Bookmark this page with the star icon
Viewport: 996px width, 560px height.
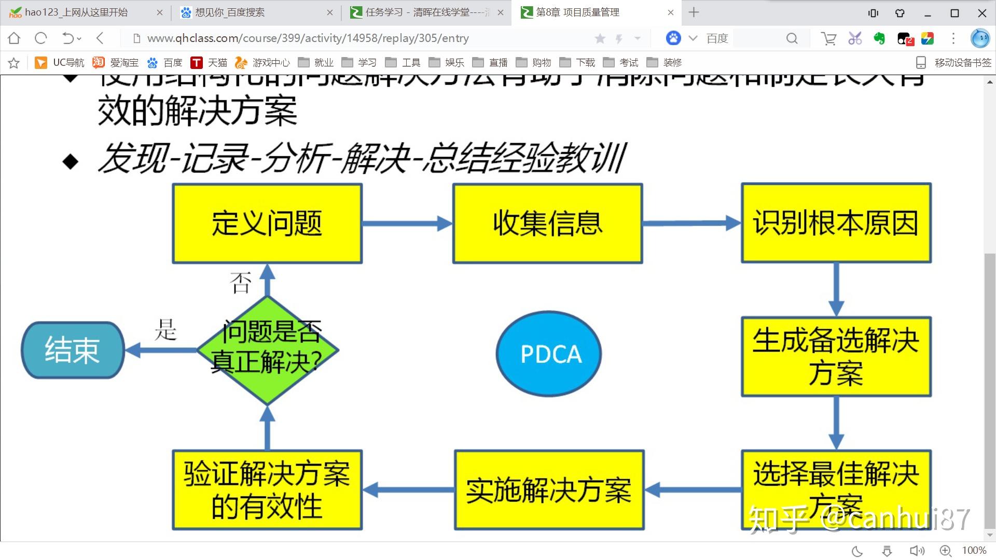[x=600, y=38]
